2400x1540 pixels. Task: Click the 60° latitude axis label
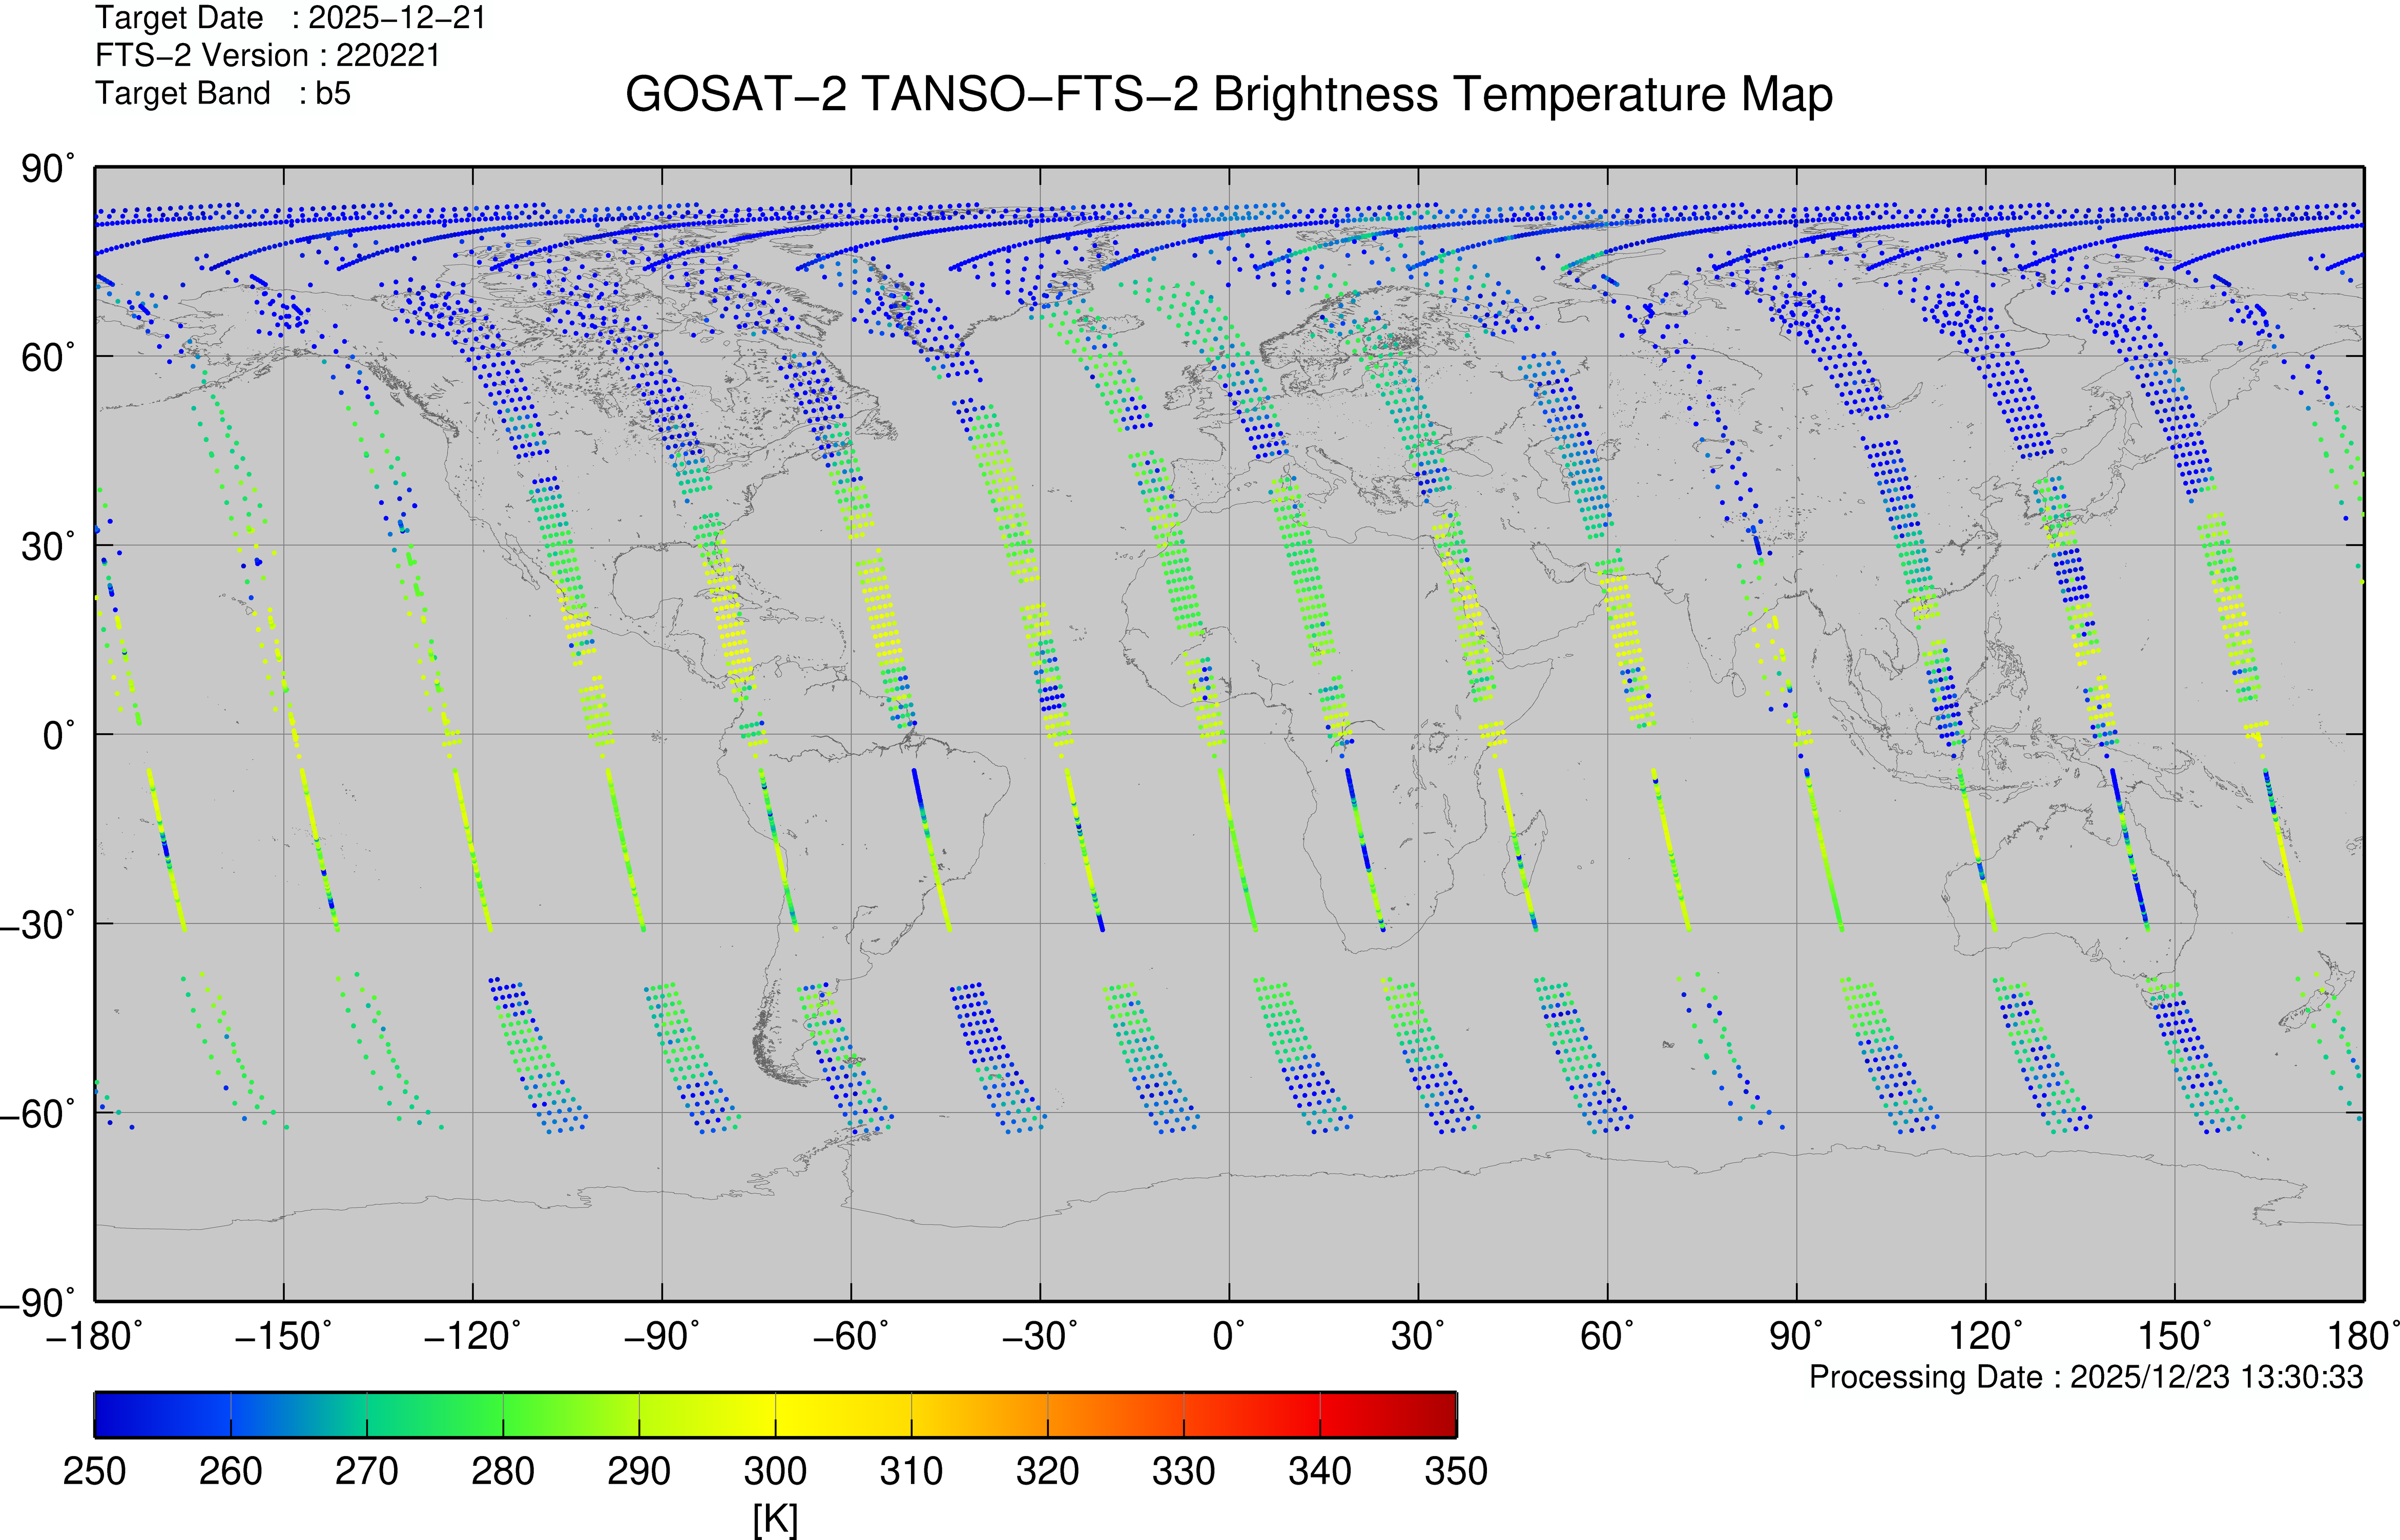pyautogui.click(x=48, y=357)
